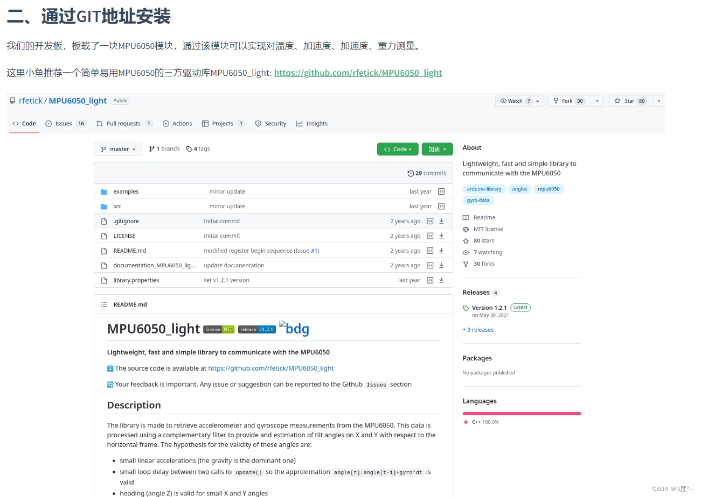The width and height of the screenshot is (701, 497).
Task: Fork the repository
Action: pos(568,101)
